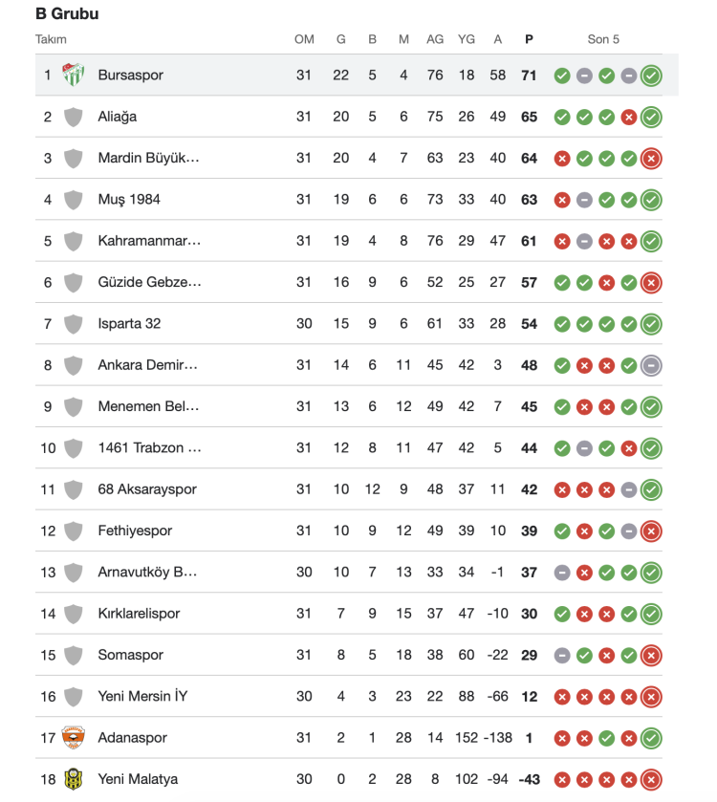The image size is (717, 802).
Task: Click the Yeni Malatya club crest icon
Action: point(74,779)
